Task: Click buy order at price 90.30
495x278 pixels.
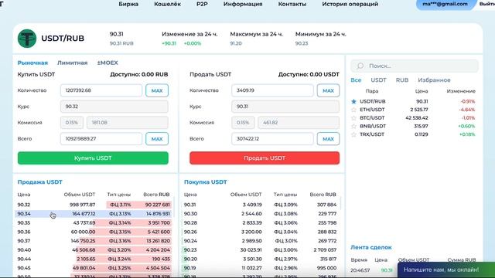Action: (x=261, y=214)
